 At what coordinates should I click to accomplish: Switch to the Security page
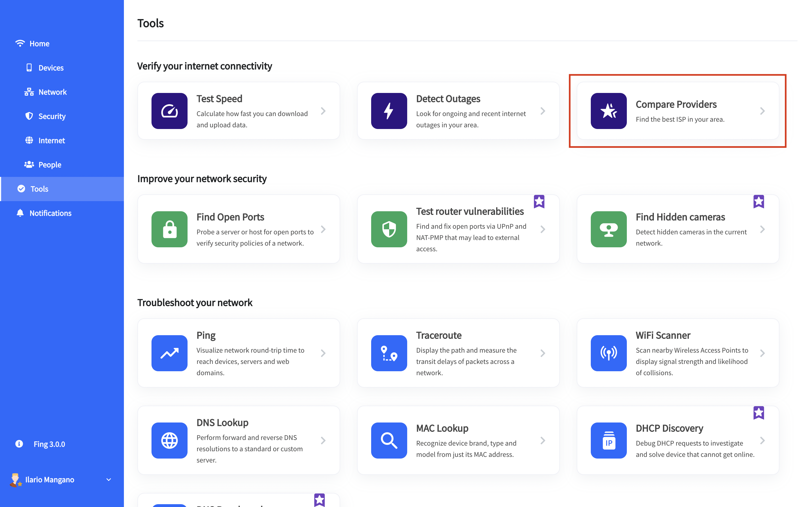coord(62,116)
